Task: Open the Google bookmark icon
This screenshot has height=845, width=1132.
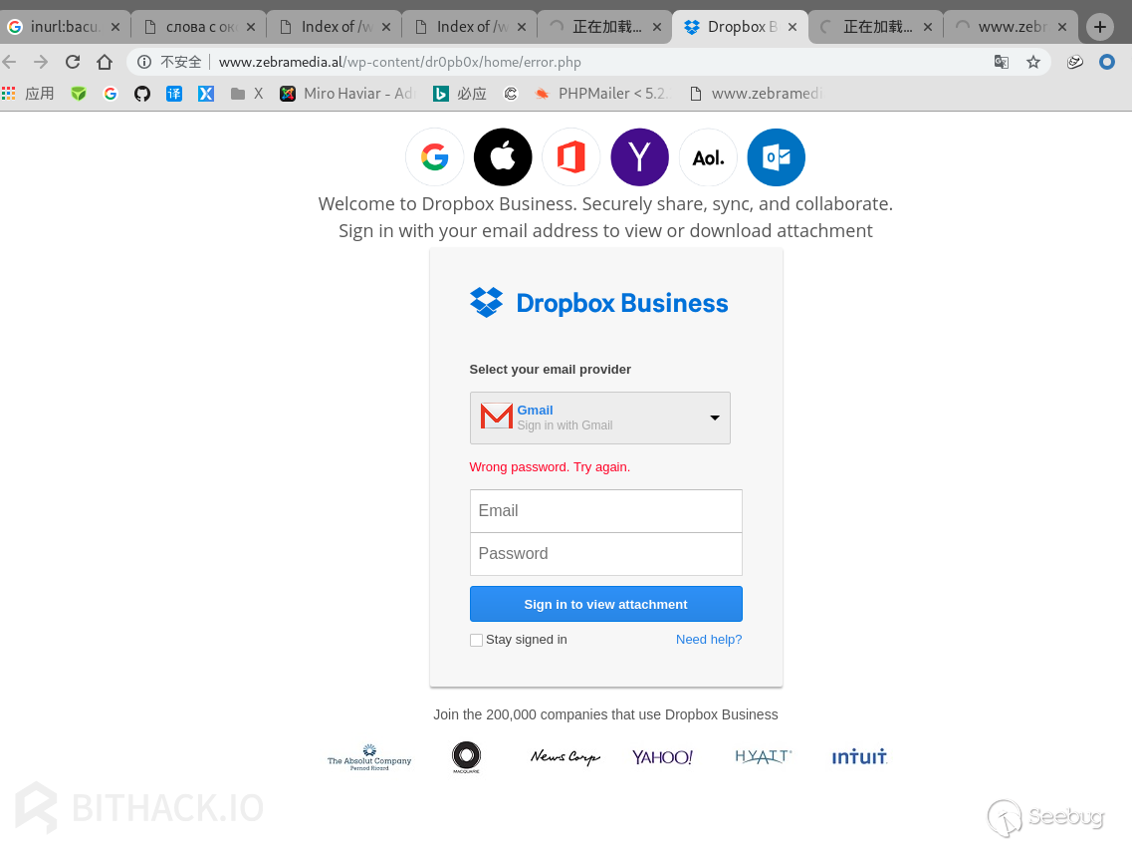Action: [x=111, y=94]
